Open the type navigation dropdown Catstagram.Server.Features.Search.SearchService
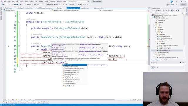 tap(75, 10)
